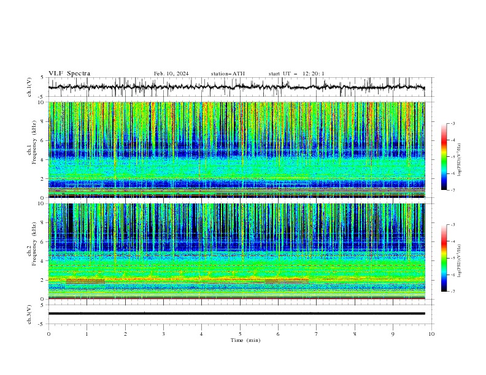
Task: Click the log(PSD) label beside ch.1 color bar
Action: click(460, 160)
